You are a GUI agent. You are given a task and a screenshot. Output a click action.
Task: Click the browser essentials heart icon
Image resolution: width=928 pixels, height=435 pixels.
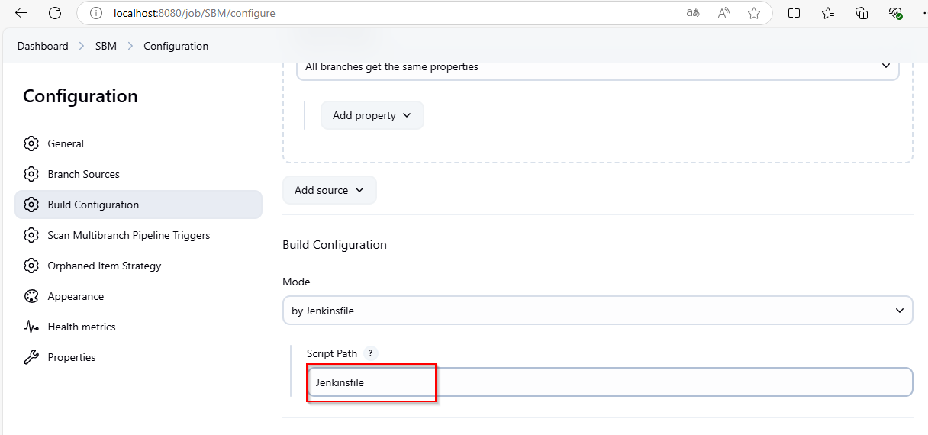tap(895, 13)
